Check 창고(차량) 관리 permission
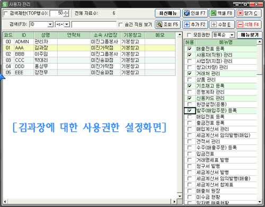265x207 pixels. [190, 67]
